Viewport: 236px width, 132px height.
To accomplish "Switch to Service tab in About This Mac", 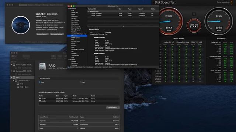I will 60,5.
